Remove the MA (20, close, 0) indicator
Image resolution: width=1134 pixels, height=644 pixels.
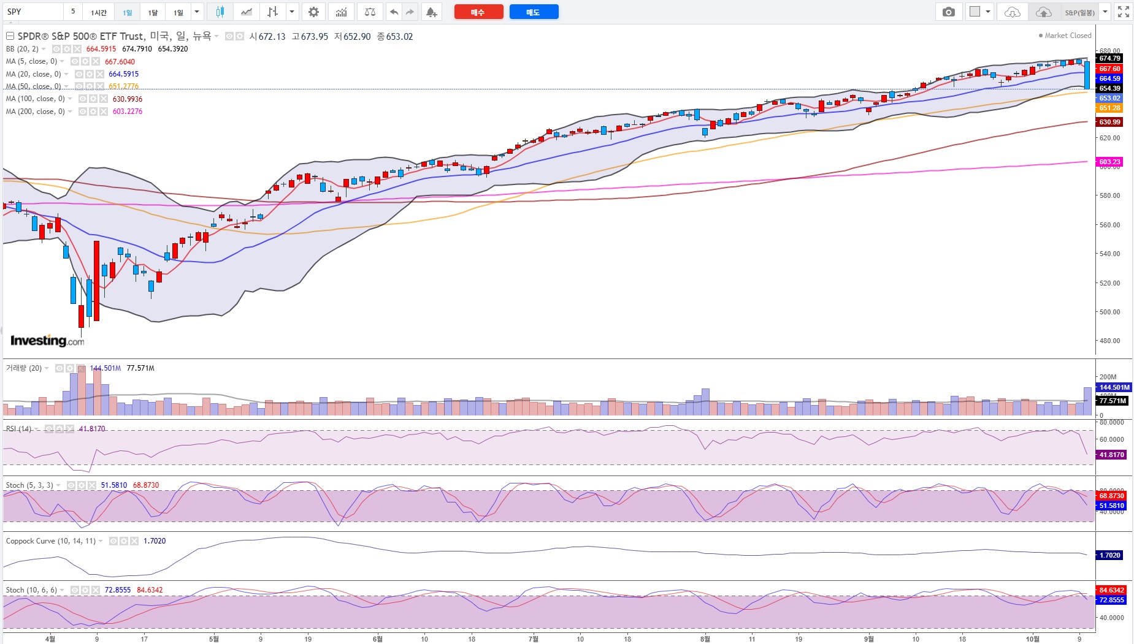coord(100,74)
